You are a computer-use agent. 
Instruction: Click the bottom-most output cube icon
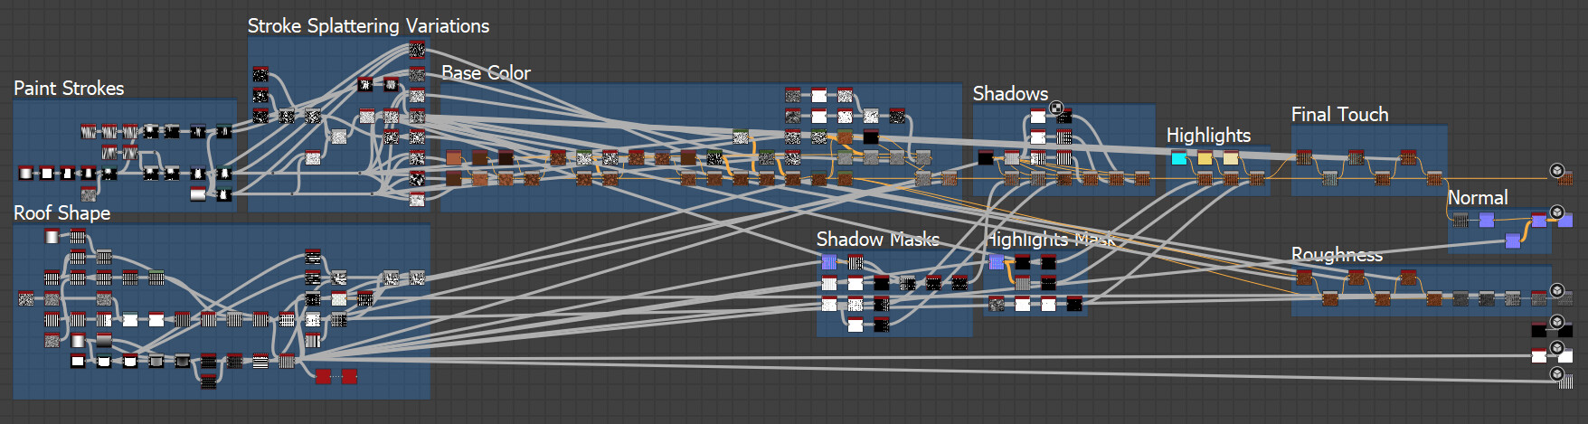click(1556, 372)
